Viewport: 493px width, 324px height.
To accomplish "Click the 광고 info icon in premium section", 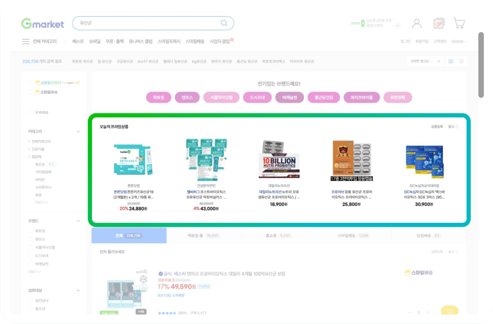I will click(x=457, y=126).
